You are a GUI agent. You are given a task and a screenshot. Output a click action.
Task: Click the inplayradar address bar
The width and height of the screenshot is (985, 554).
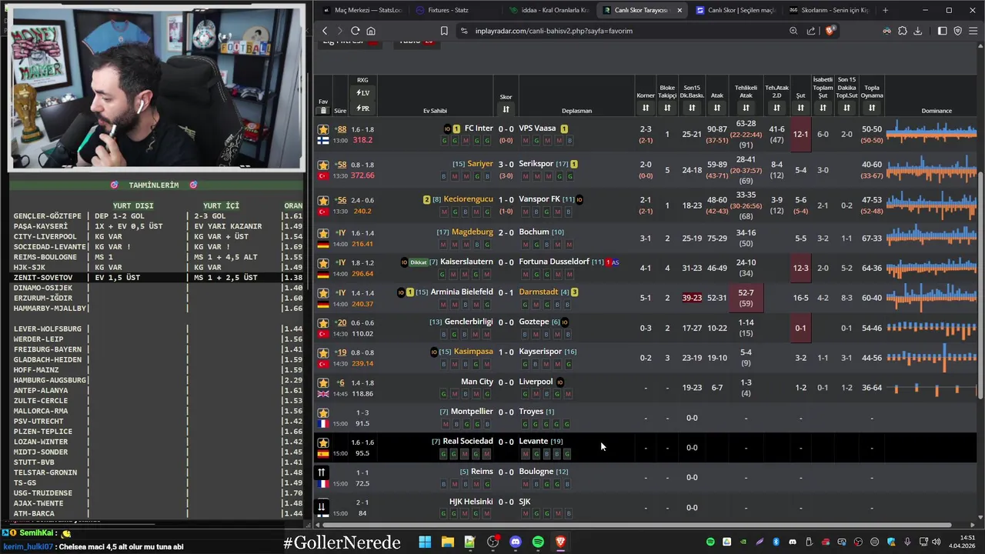[x=623, y=31]
